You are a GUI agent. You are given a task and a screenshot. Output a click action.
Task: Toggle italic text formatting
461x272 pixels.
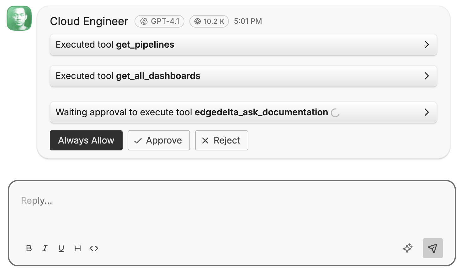45,248
